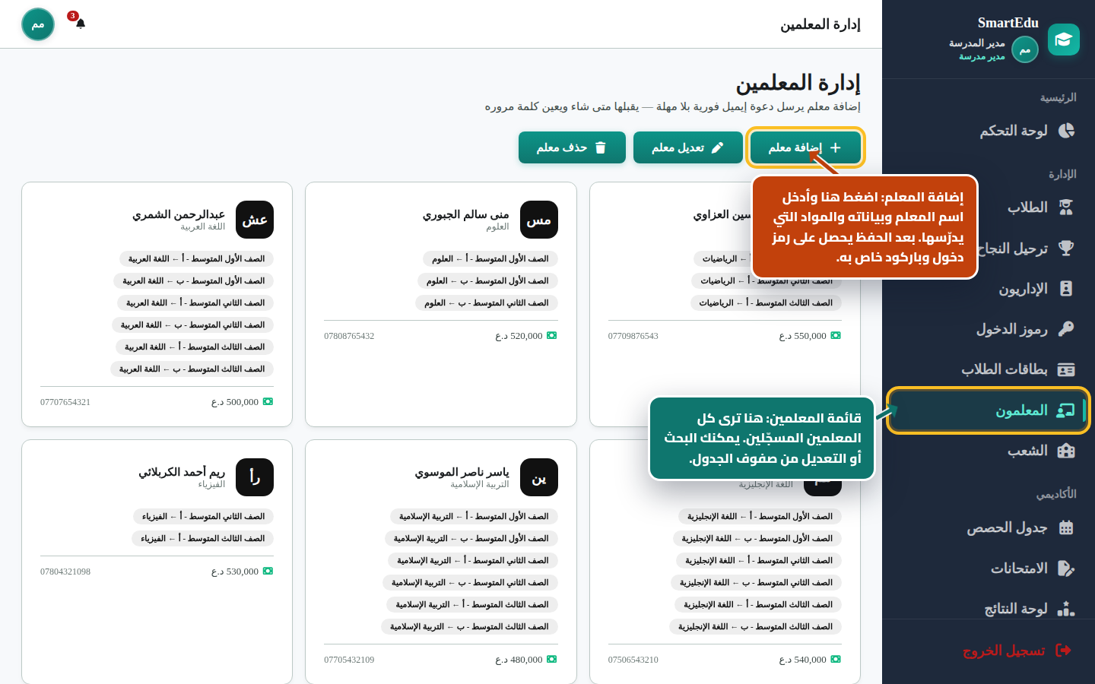Click phone number 07808765432
The height and width of the screenshot is (684, 1095).
click(349, 336)
